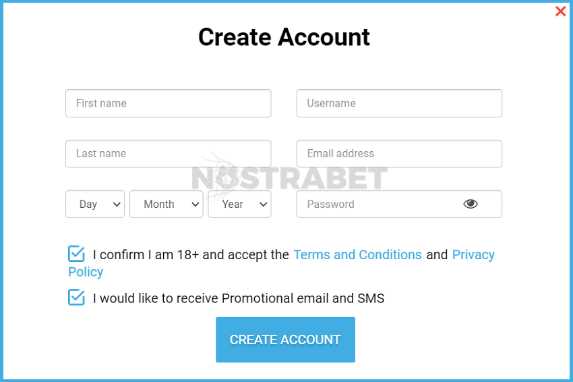
Task: Open the Year dropdown list
Action: 240,204
